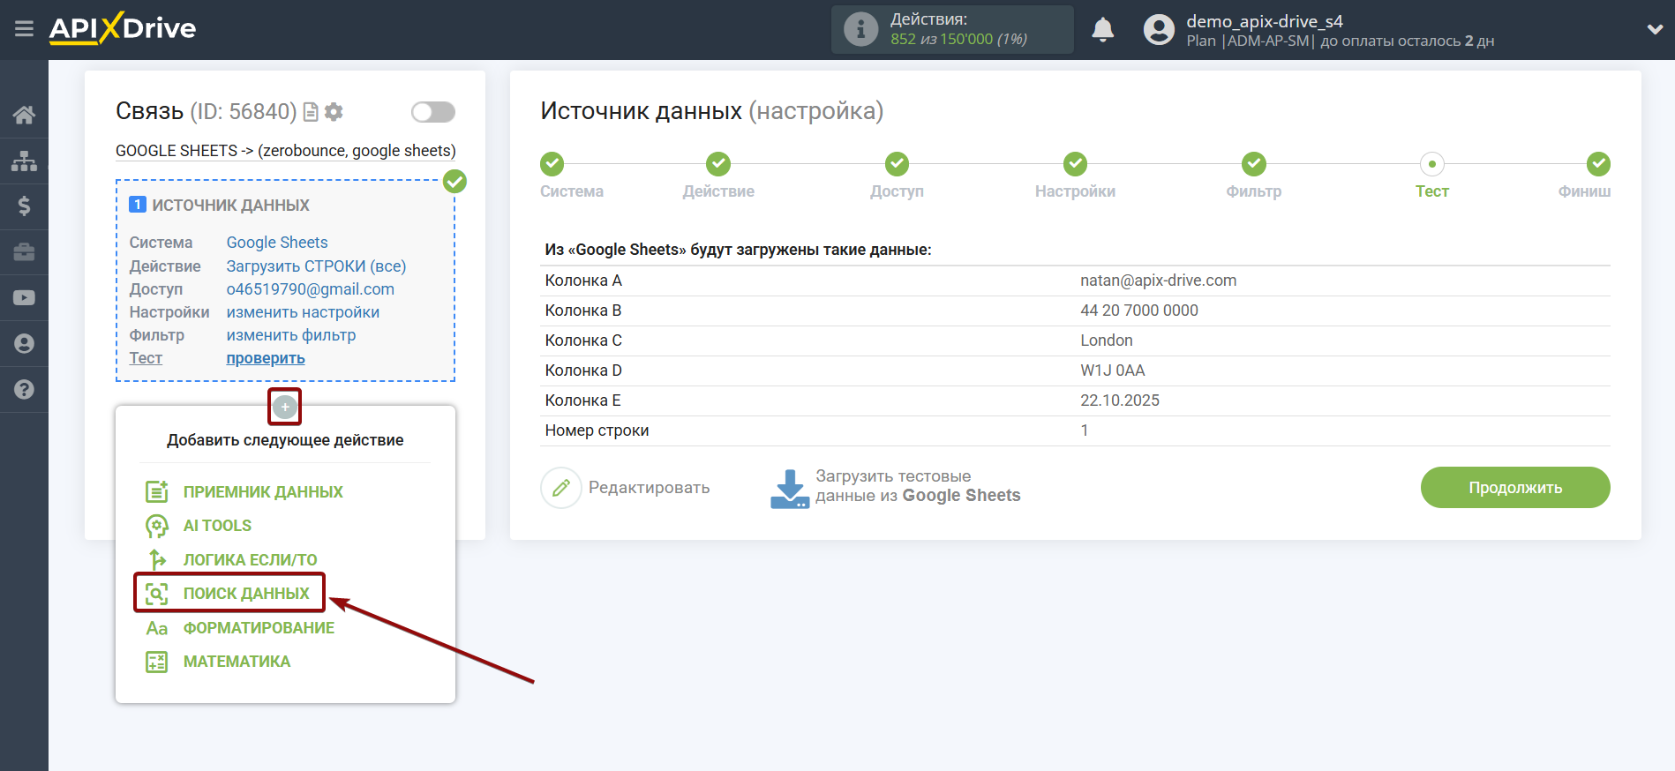Click the demo_apix-drive_s4 account name

(x=1265, y=21)
